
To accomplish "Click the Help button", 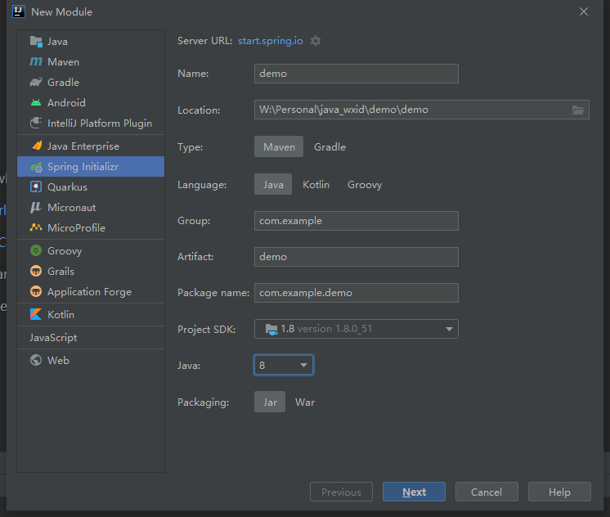I will (x=559, y=492).
